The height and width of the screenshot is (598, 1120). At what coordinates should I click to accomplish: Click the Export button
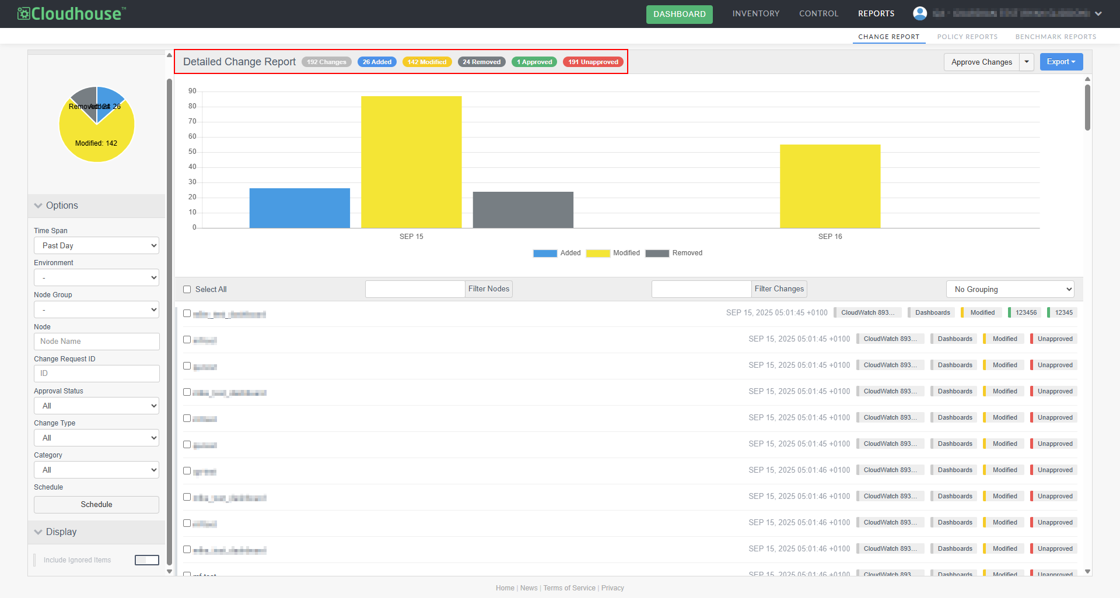tap(1061, 62)
